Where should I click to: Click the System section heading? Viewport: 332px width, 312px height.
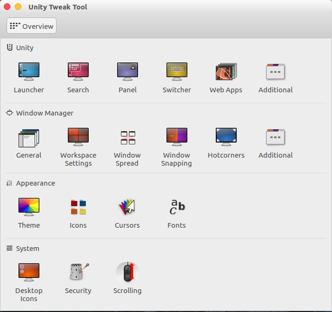point(28,249)
